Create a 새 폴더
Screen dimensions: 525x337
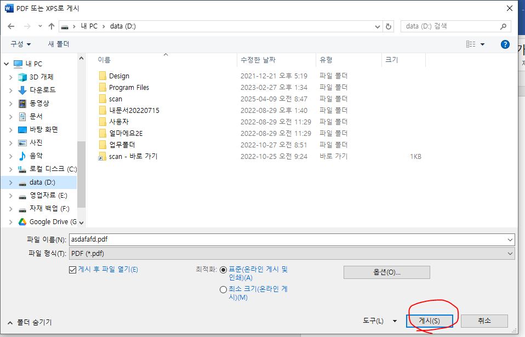pyautogui.click(x=59, y=44)
